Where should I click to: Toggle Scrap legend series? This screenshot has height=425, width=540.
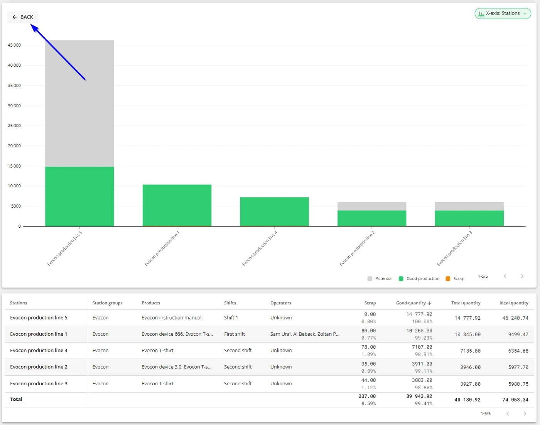455,279
